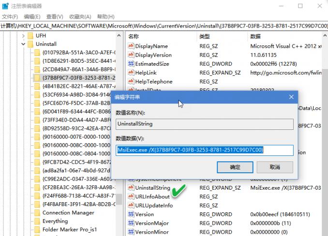Click the EstimatedSize DWORD value icon
Viewport: 328px width, 236px height.
131,64
